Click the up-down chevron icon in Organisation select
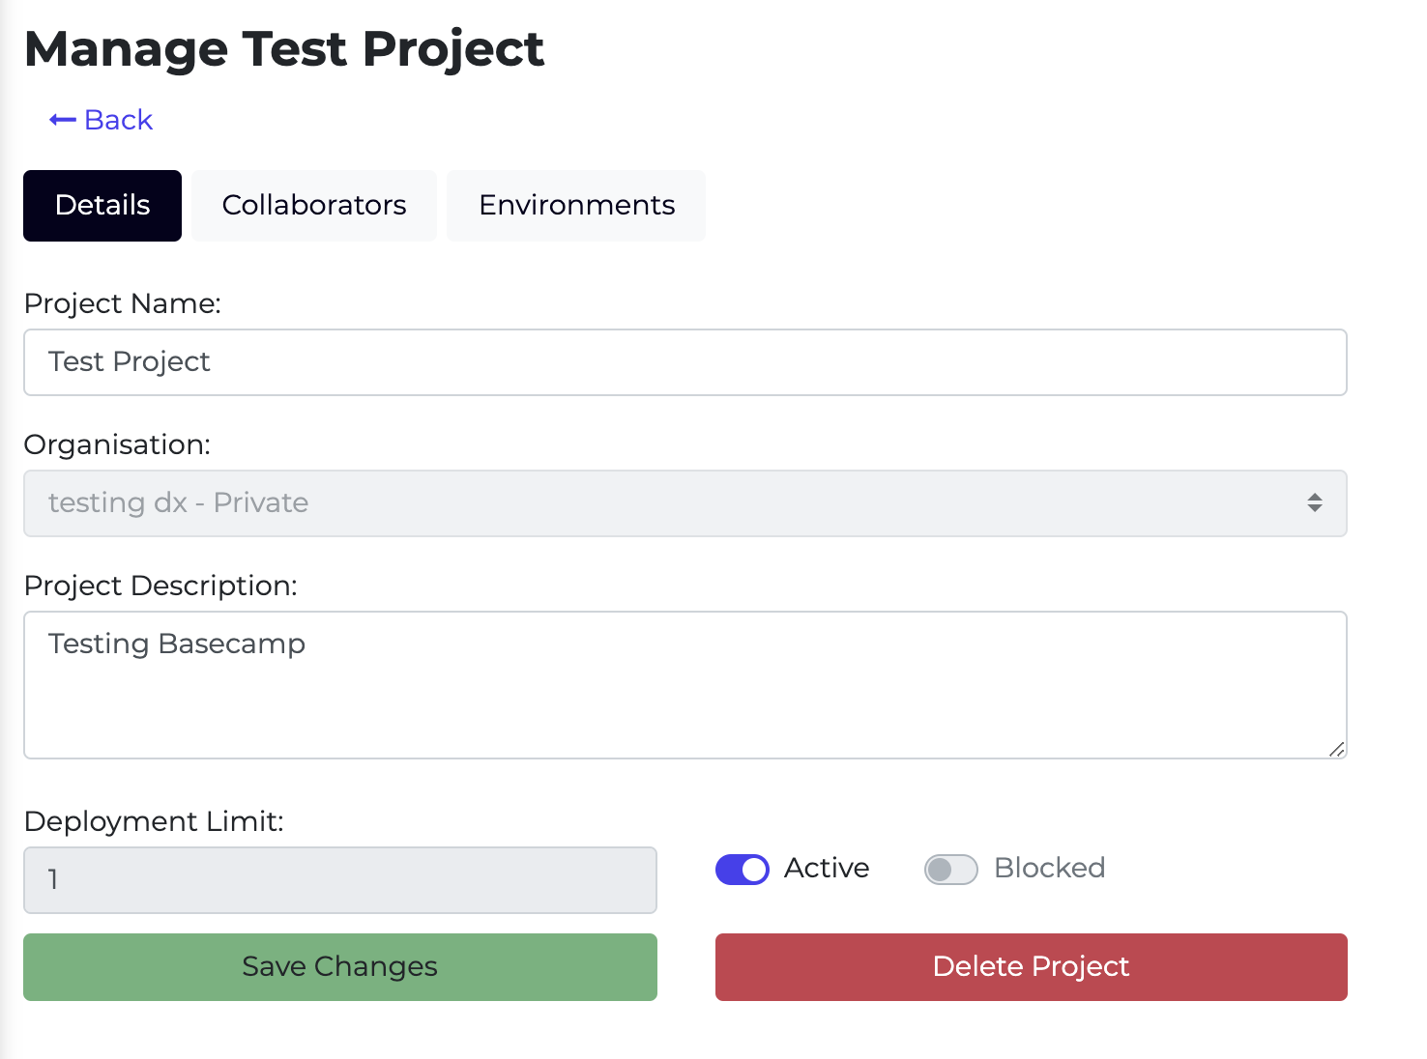Screen dimensions: 1427x1059 (x=1315, y=502)
